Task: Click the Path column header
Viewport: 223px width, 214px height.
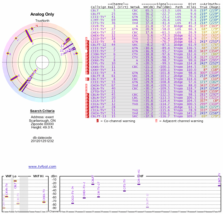Action: pos(179,7)
